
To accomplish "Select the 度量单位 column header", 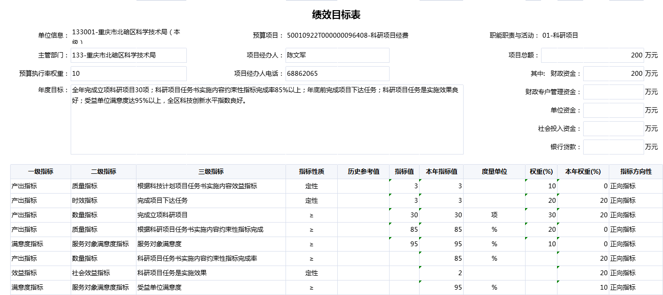I will [x=494, y=171].
